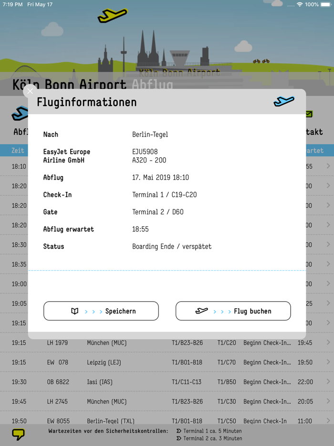Screen dimensions: 334x446
Task: Click status Boarding Ende / verspätet
Action: point(172,246)
